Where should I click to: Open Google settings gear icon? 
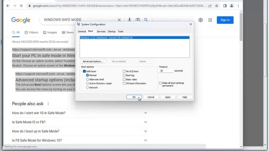(200, 20)
